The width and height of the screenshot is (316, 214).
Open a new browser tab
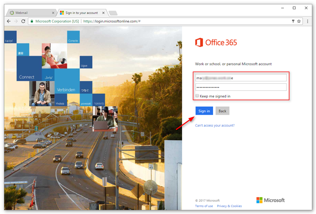tap(113, 13)
